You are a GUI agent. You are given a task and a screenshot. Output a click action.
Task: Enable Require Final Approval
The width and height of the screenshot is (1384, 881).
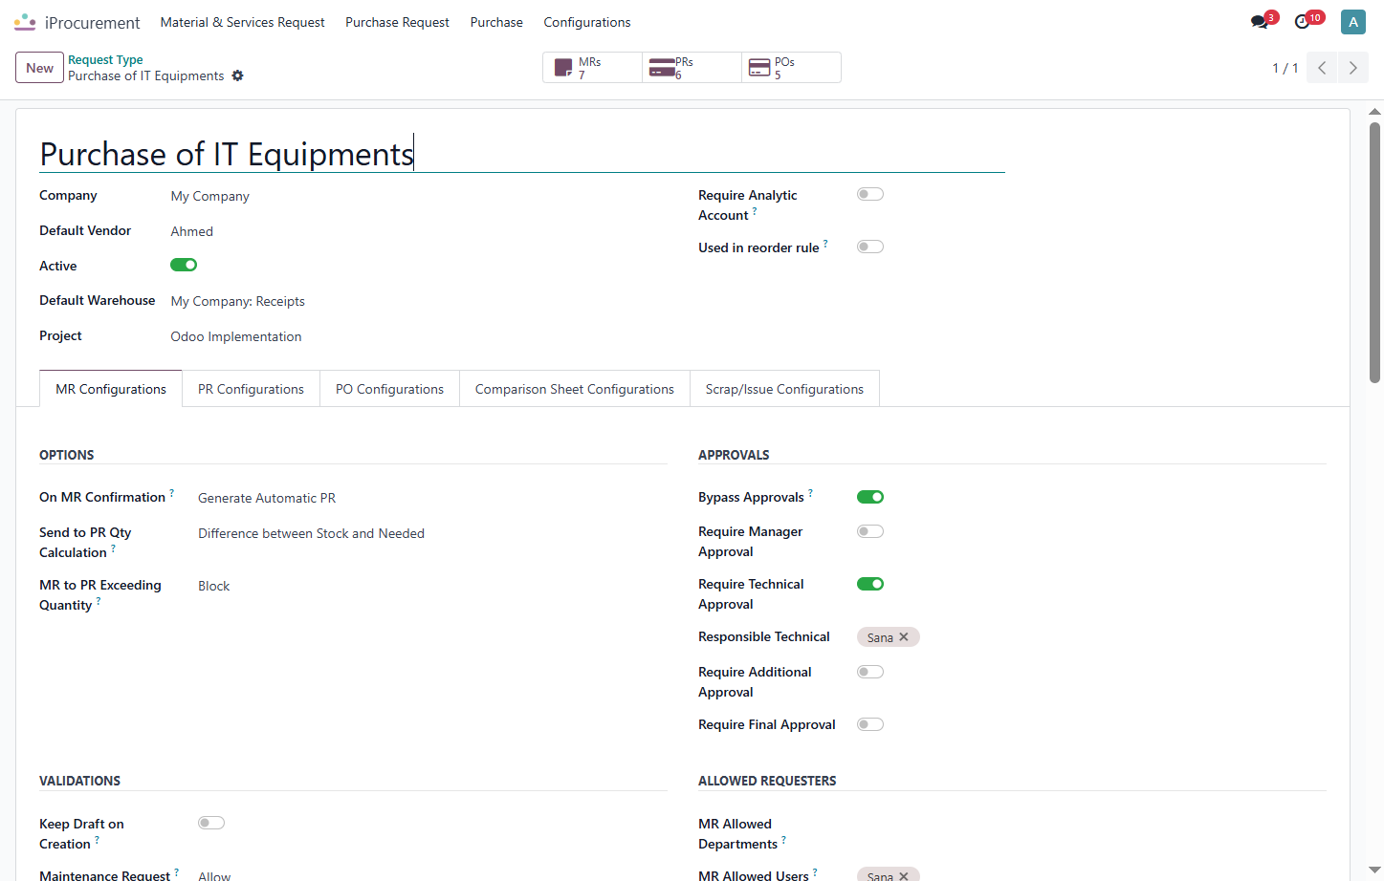coord(870,724)
